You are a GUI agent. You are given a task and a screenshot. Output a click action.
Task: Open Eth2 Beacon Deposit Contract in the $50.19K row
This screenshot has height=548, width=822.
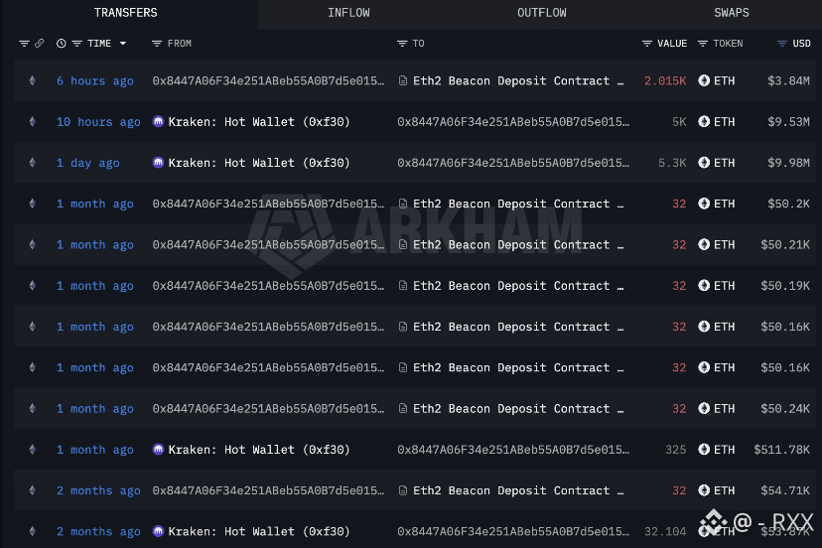(x=518, y=285)
